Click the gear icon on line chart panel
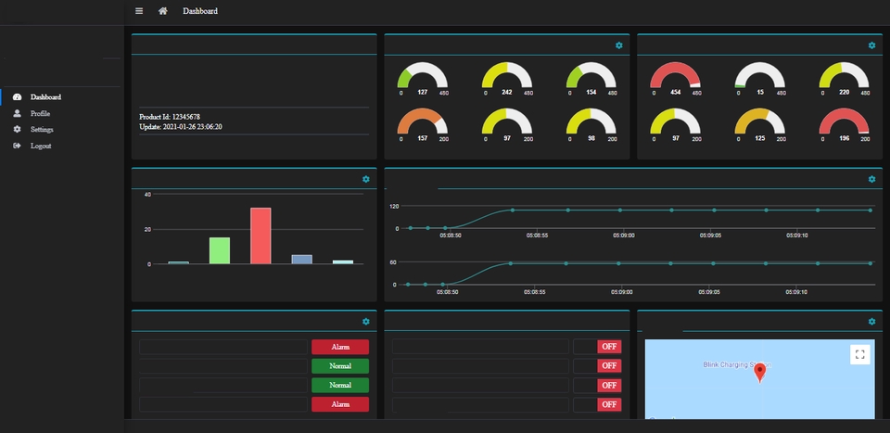 click(871, 179)
